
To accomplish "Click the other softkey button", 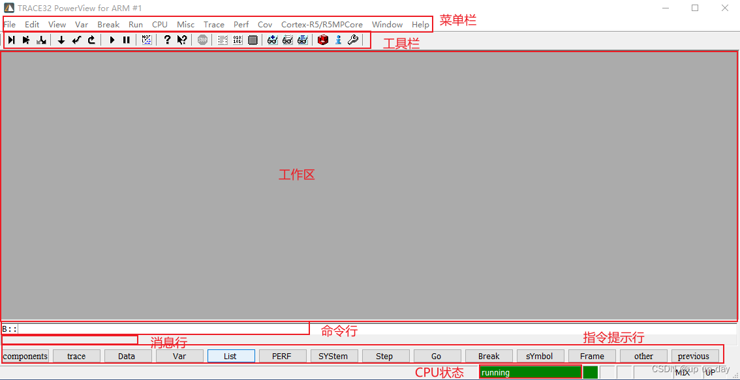I will [x=643, y=356].
